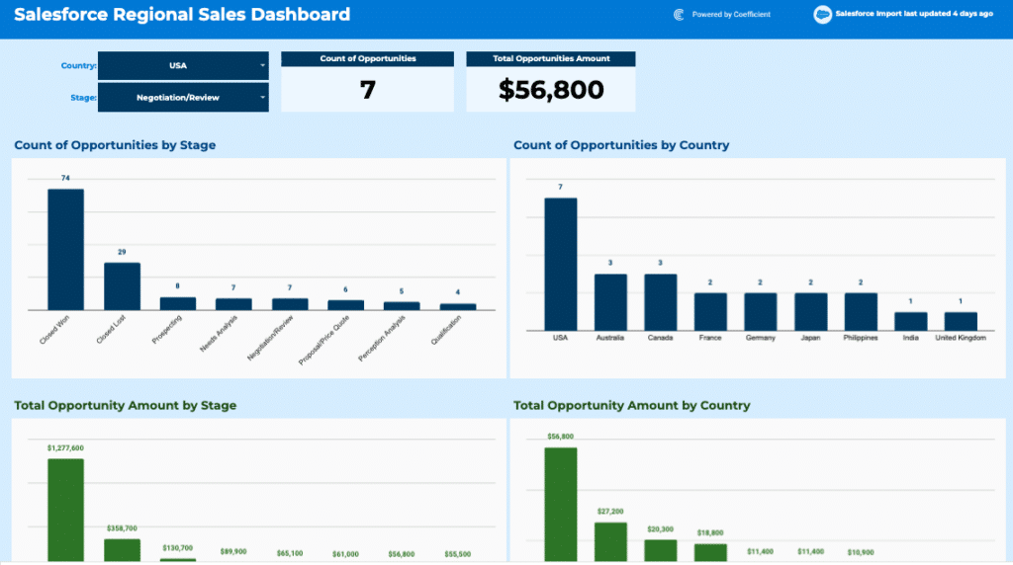Image resolution: width=1013 pixels, height=565 pixels.
Task: Click the Count of Opportunities by Stage heading
Action: pyautogui.click(x=115, y=145)
